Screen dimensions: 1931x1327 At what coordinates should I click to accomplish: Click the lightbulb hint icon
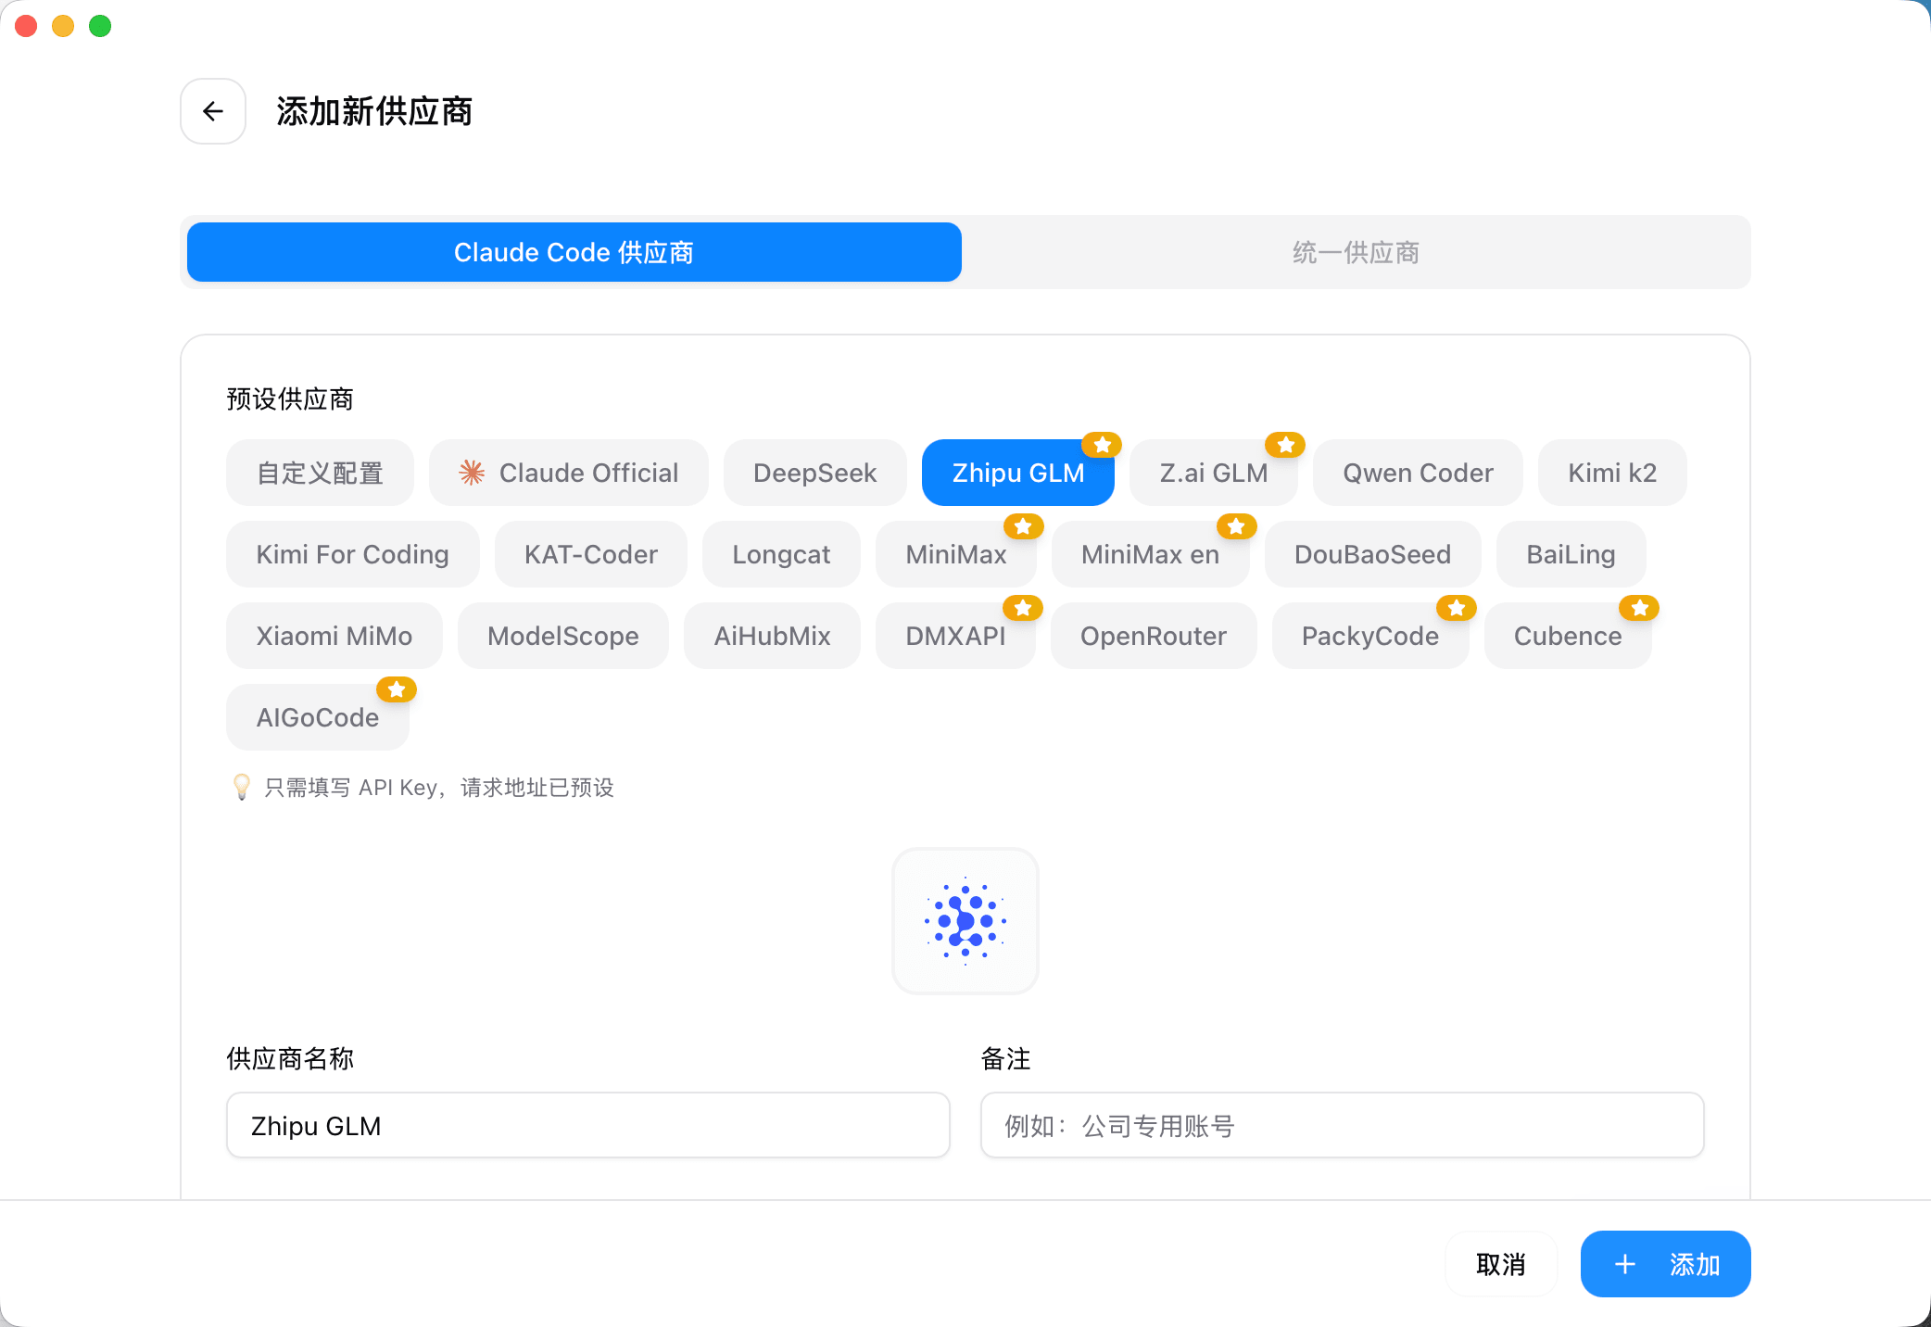coord(242,788)
